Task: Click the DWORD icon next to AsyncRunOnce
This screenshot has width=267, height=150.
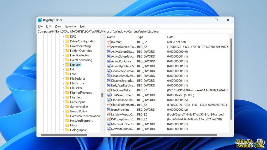Action: coord(109,61)
